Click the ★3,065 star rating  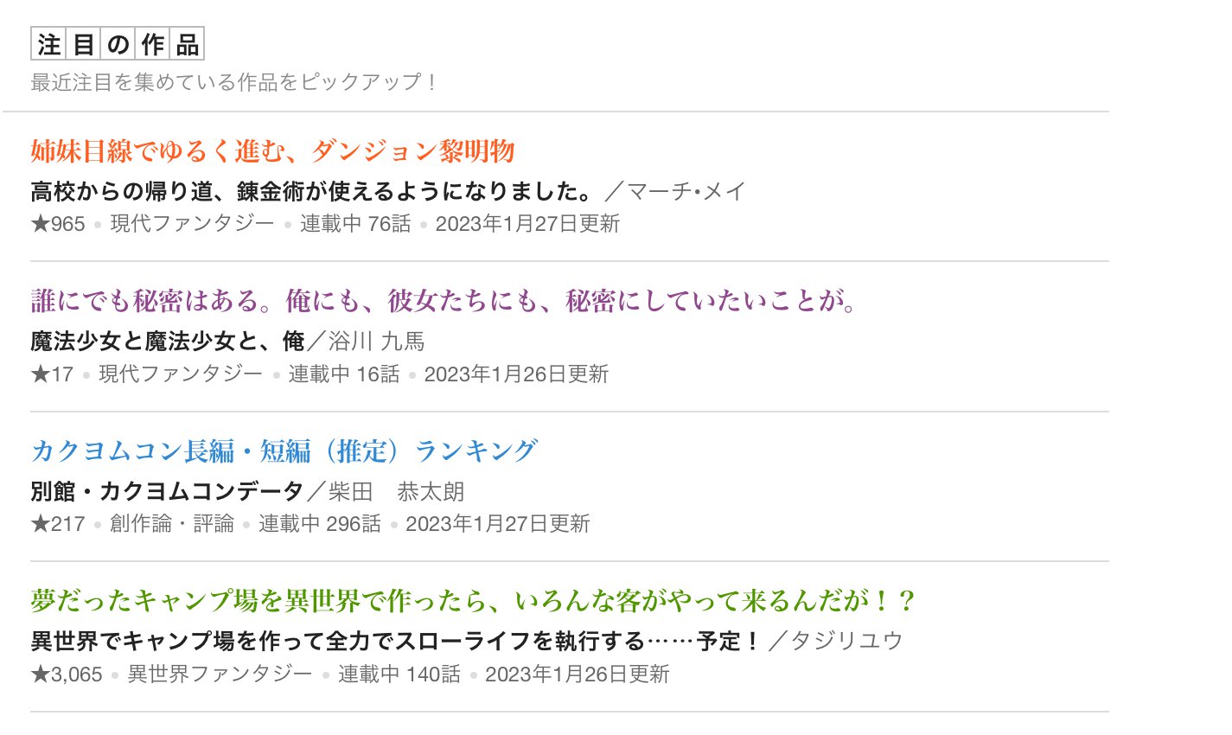(x=67, y=674)
